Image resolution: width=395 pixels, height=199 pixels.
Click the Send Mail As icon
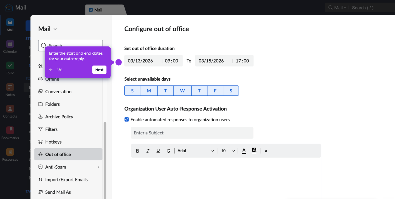coord(40,192)
